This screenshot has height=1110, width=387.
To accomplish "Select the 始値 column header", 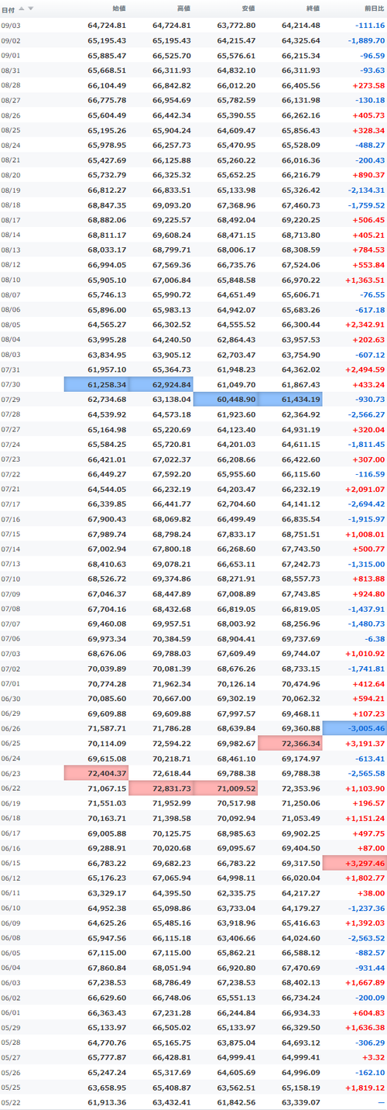I will pyautogui.click(x=118, y=9).
